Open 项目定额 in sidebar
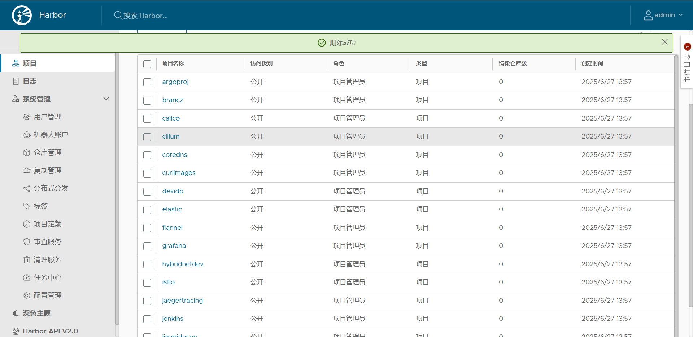The width and height of the screenshot is (693, 337). (48, 224)
